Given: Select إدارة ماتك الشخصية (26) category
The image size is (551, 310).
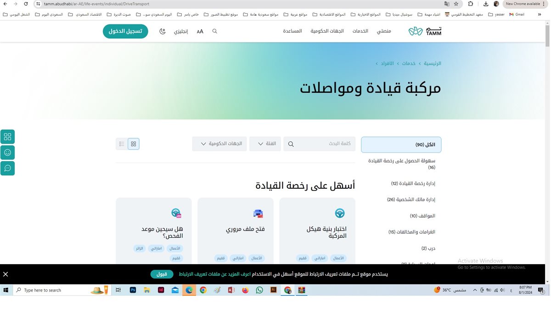Looking at the screenshot, I should tap(411, 200).
